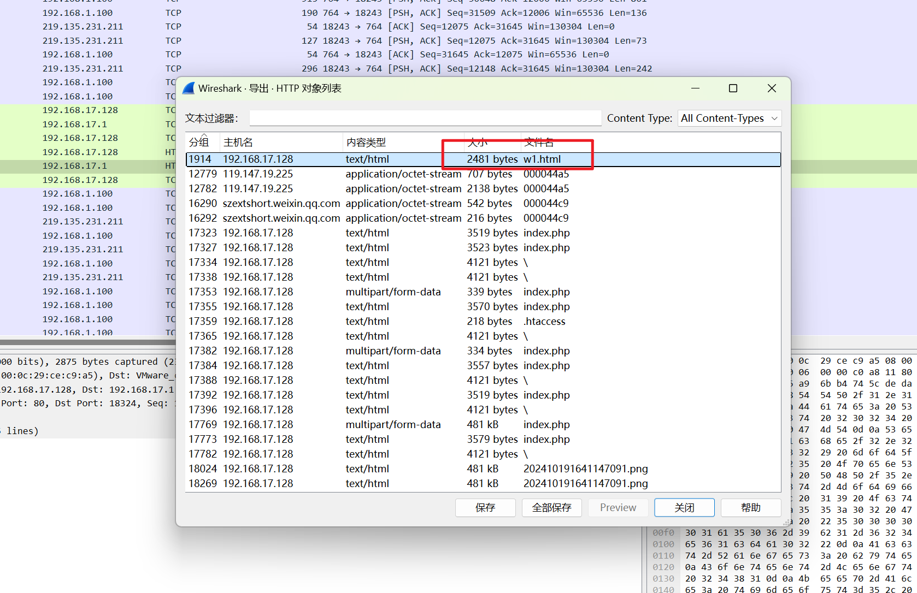Viewport: 917px width, 593px height.
Task: Sort by the 主机名 column header
Action: pos(238,143)
